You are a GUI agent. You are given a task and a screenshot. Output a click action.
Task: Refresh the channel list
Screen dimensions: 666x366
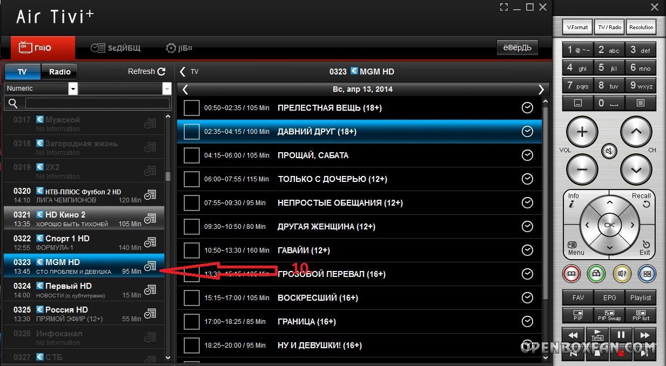pyautogui.click(x=146, y=71)
